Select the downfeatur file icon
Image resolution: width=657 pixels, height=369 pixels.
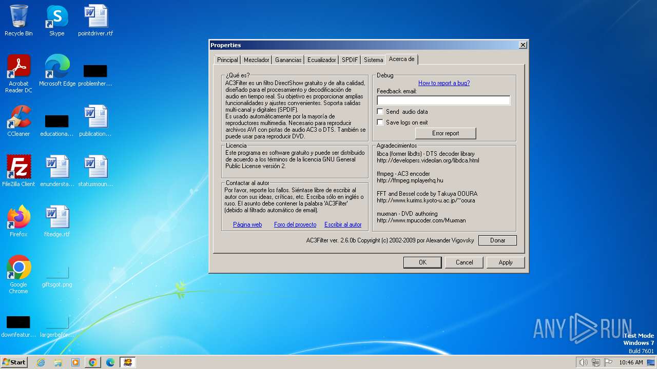coord(18,326)
